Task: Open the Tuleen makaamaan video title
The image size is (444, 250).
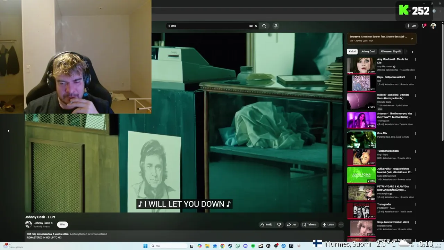Action: tap(388, 151)
